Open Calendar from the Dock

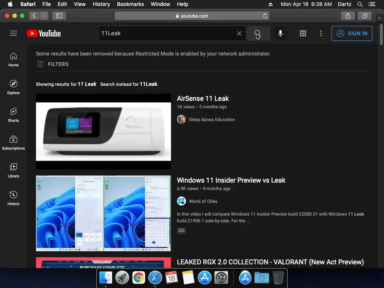coord(171,278)
